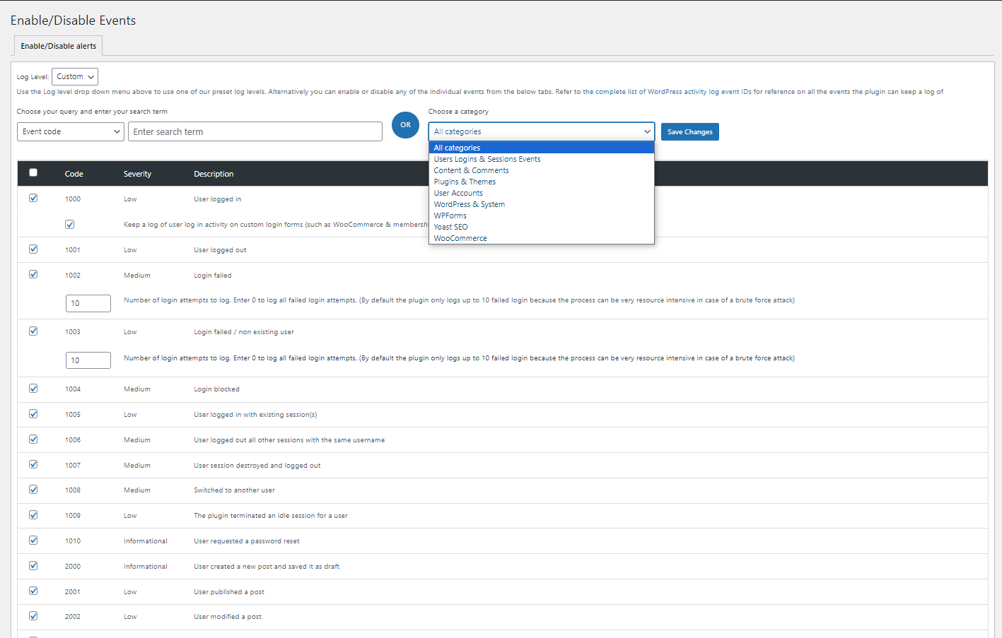Choose WPForms category option
1002x638 pixels.
(x=542, y=215)
